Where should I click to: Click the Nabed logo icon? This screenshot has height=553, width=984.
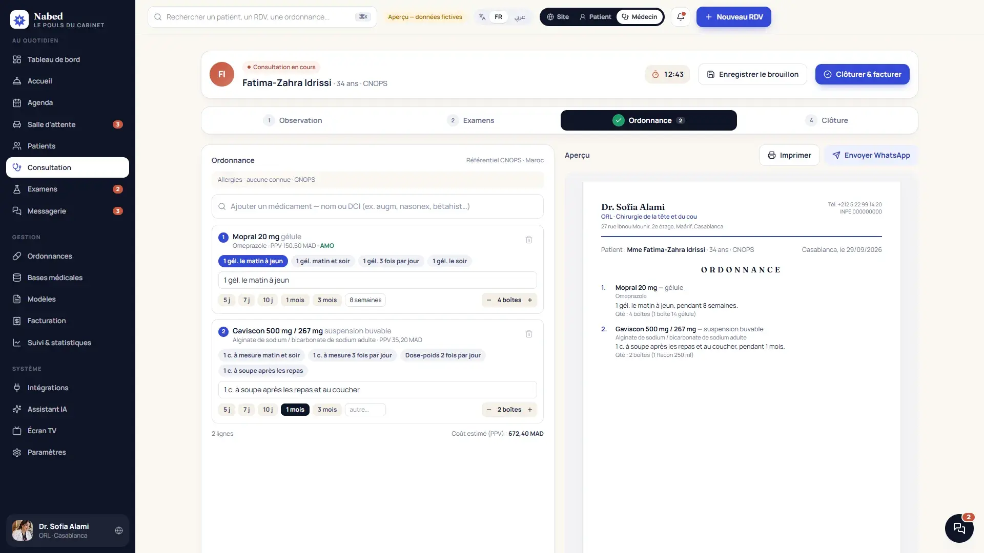(x=19, y=19)
